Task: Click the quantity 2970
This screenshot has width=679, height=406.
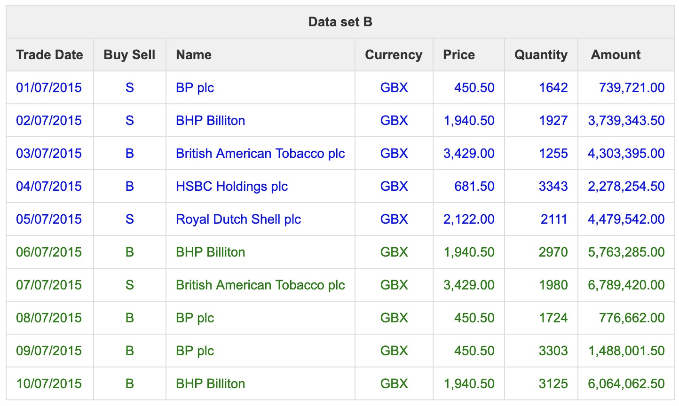Action: [553, 252]
